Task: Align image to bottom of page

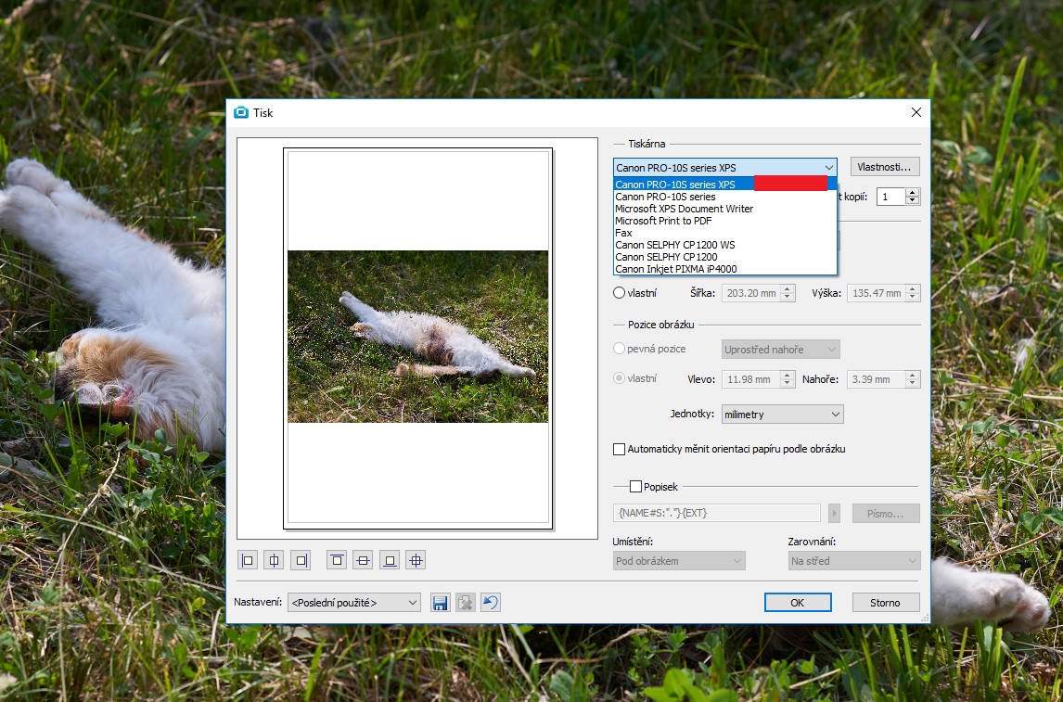Action: (x=390, y=560)
